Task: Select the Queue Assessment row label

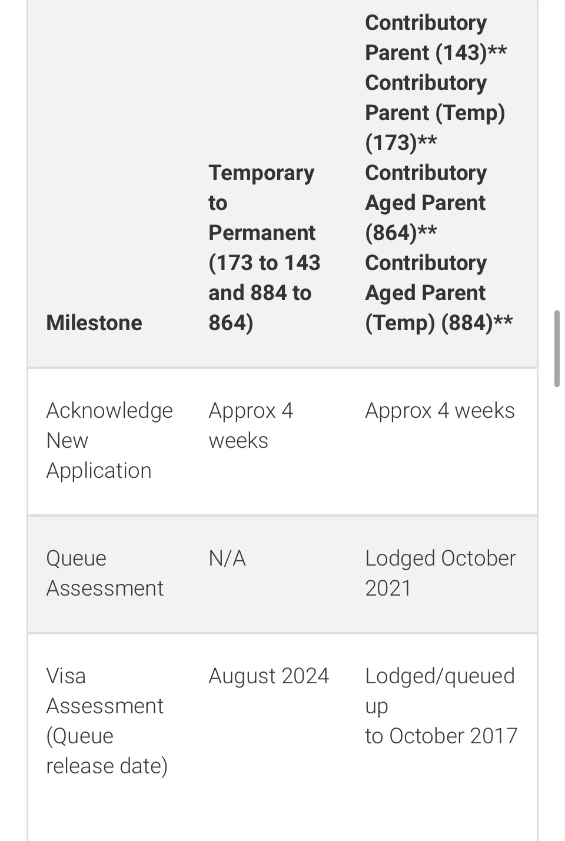Action: [x=105, y=573]
